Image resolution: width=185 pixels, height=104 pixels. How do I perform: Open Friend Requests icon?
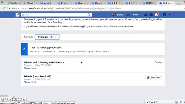pos(145,15)
